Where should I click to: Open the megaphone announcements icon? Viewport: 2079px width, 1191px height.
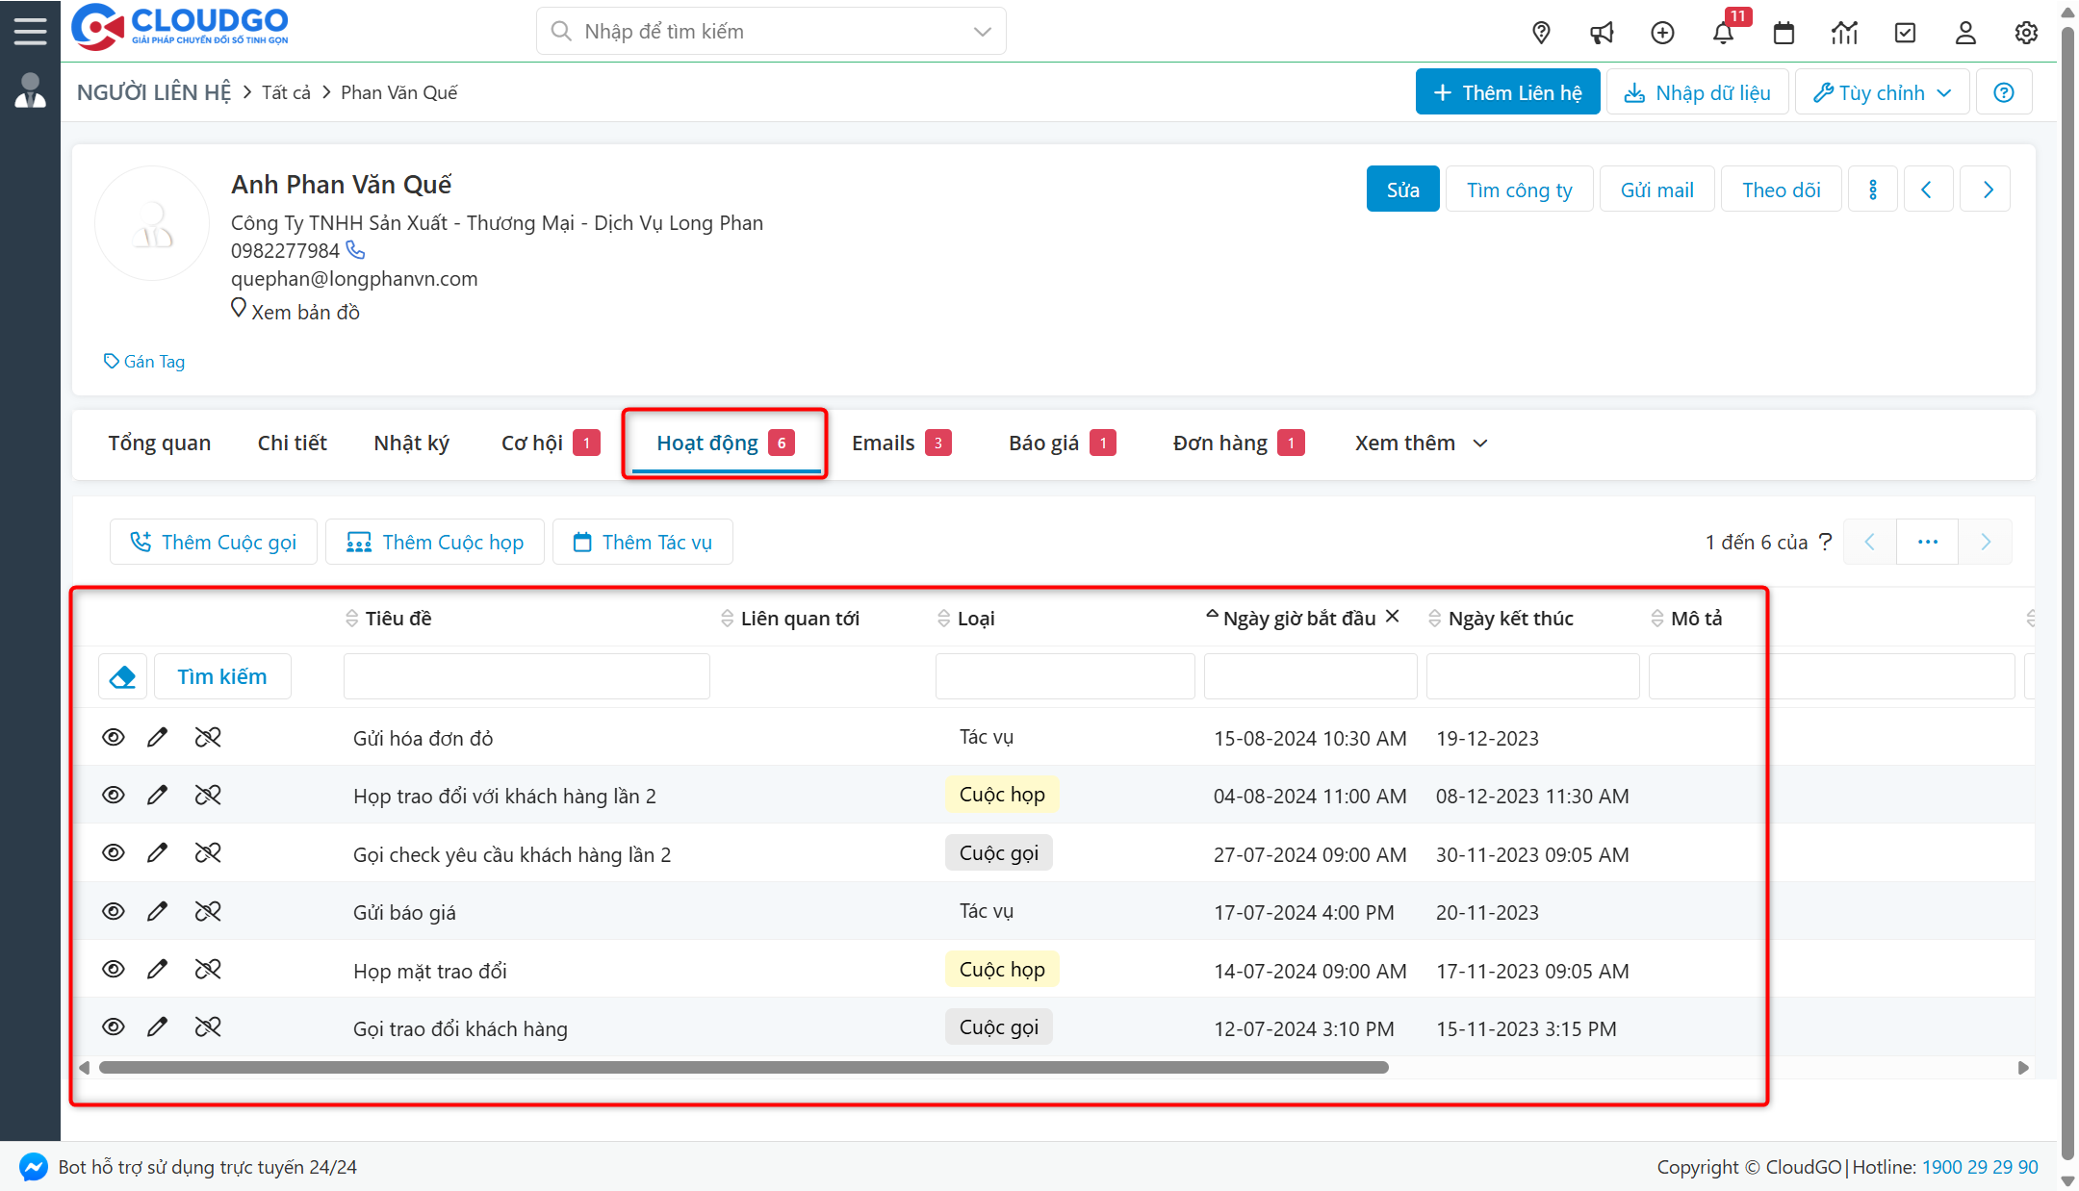[1602, 33]
